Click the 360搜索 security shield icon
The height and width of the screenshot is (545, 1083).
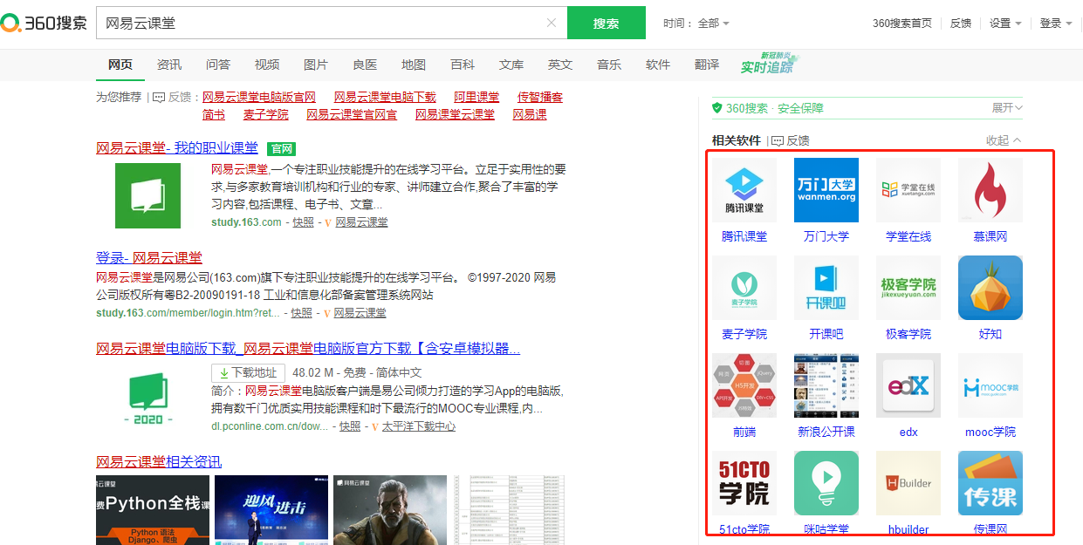point(717,108)
